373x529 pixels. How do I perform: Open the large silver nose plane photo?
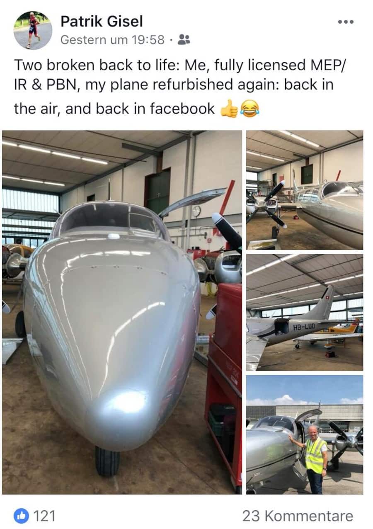point(122,312)
